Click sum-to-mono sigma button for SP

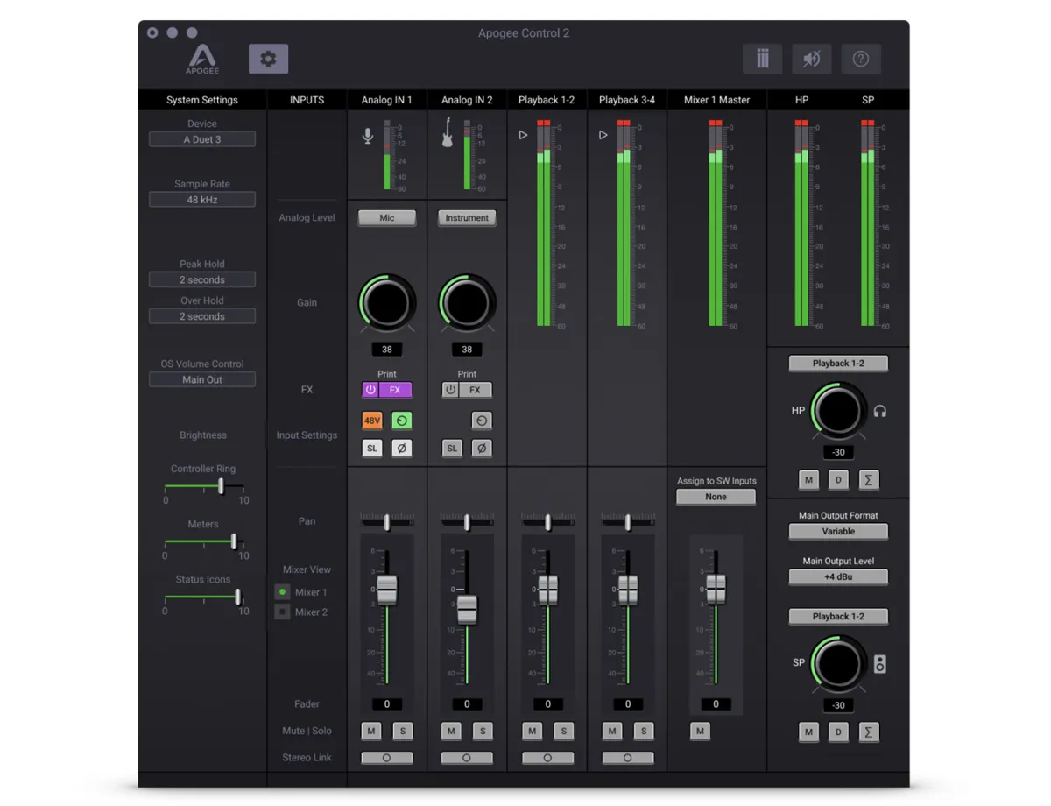[x=869, y=732]
